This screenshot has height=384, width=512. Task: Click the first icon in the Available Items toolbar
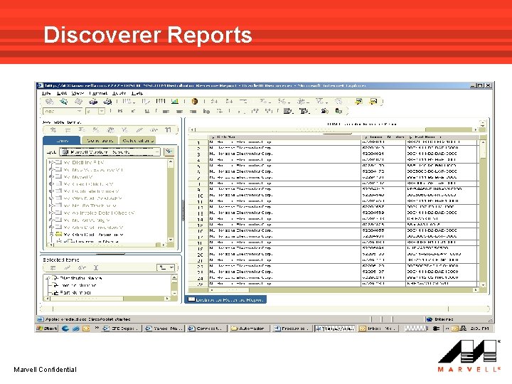[x=53, y=129]
